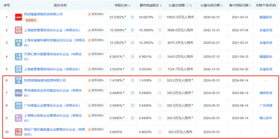
Task: Expand 股权结构 for 陕西旭强瑞清洁能源
Action: pyautogui.click(x=96, y=80)
